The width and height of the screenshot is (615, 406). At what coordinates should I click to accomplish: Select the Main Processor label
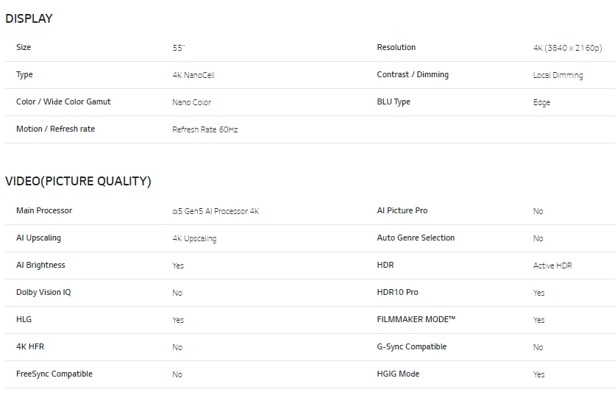(44, 210)
